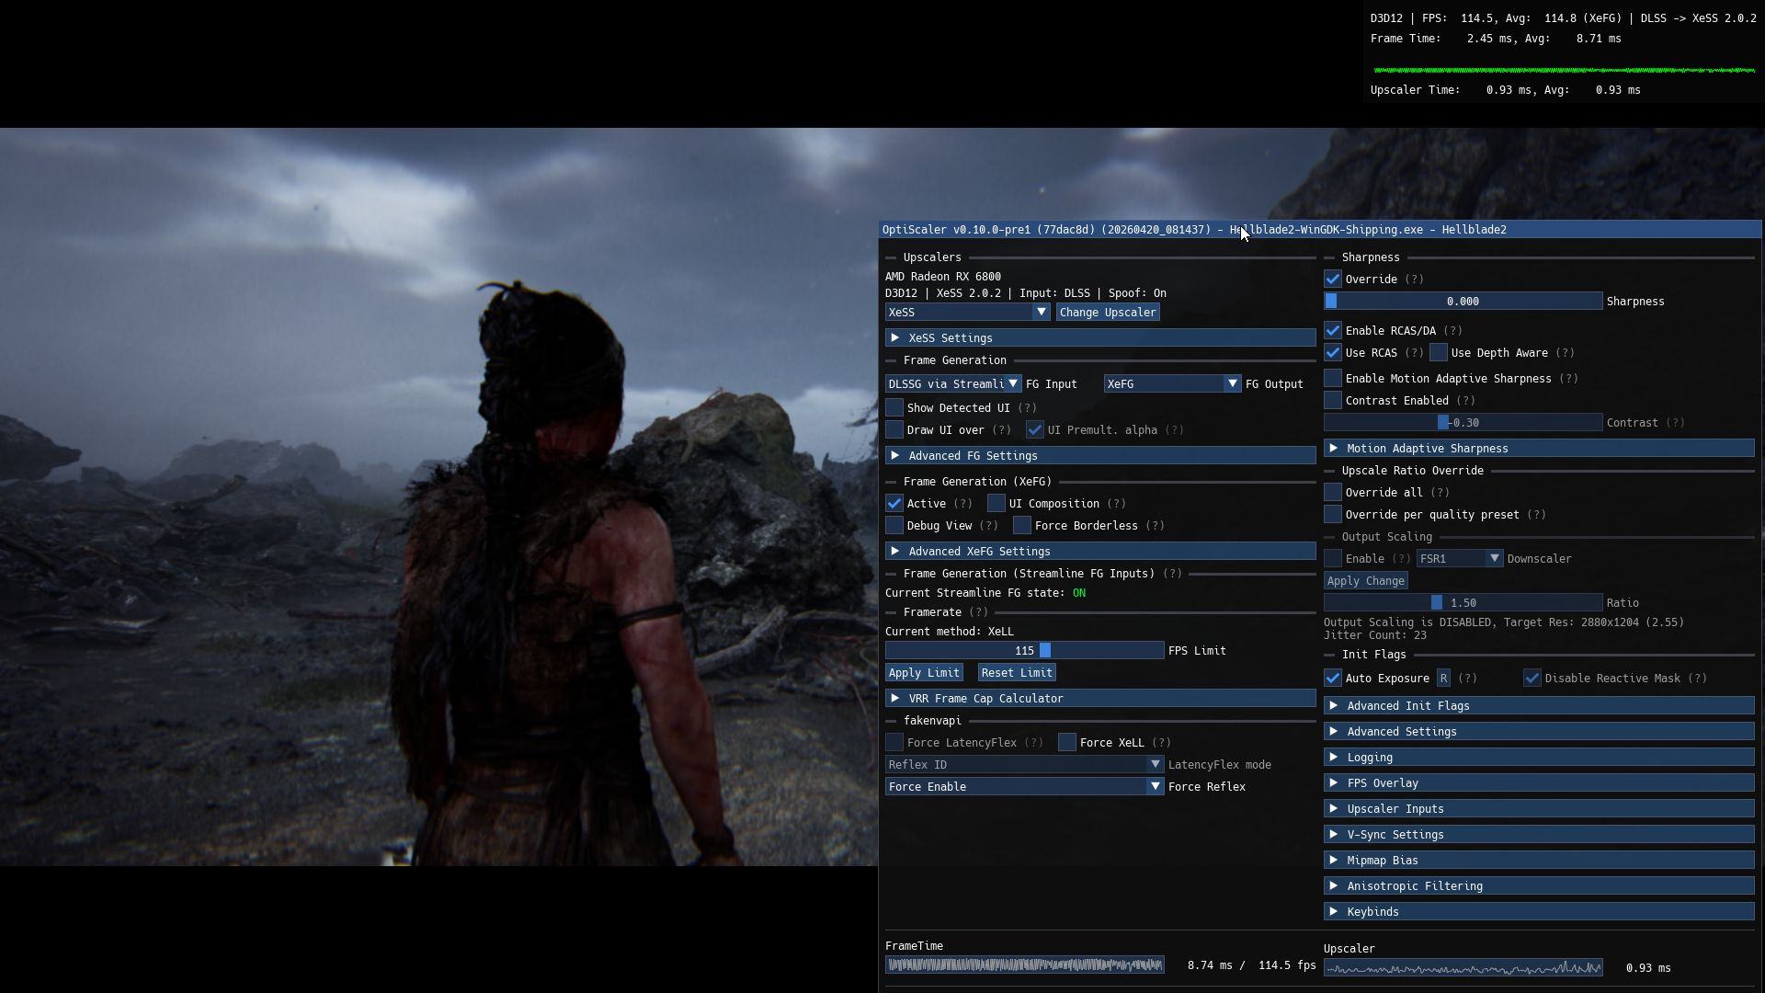Open the Force Reflex dropdown
This screenshot has width=1765, height=993.
1025,787
